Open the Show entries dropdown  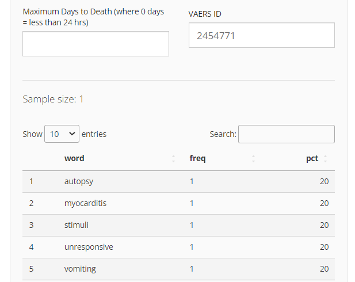tap(62, 134)
